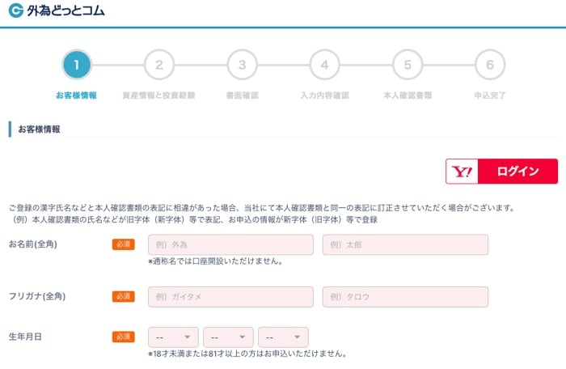Click the 資産情報と投資経験 step label
This screenshot has height=369, width=566.
pos(158,95)
